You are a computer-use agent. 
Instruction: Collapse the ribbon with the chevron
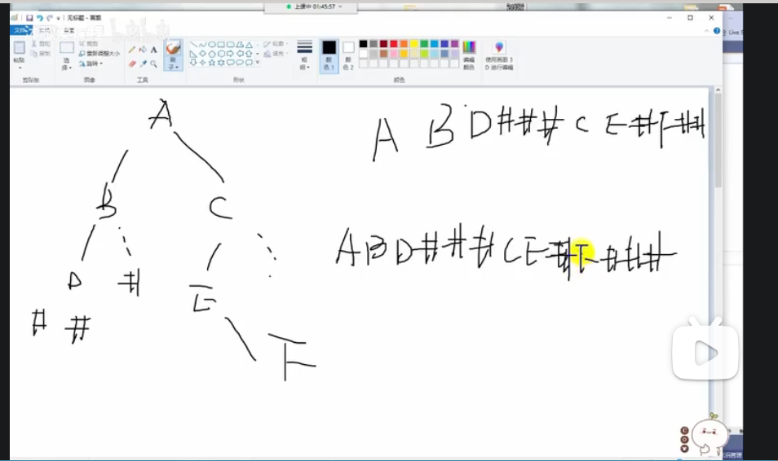pos(706,31)
